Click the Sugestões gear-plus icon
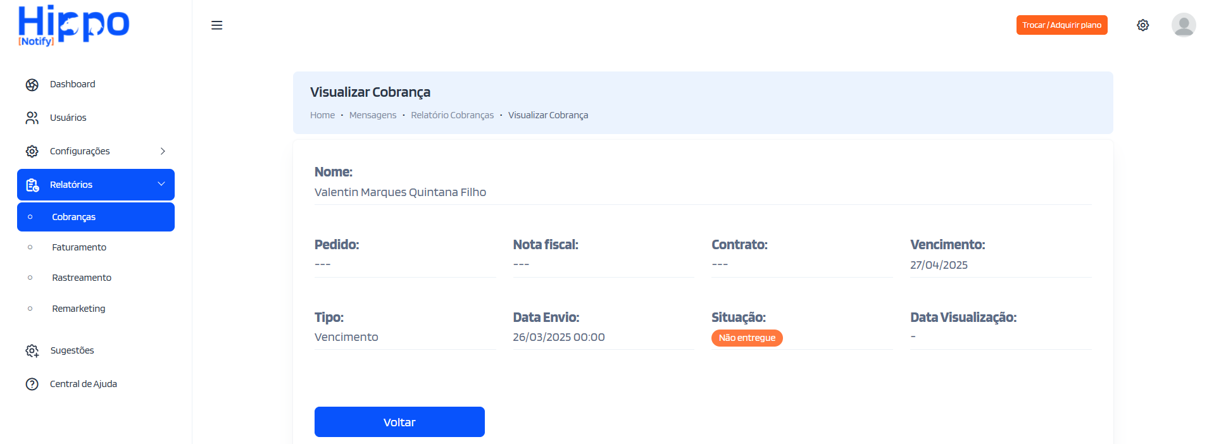1214x444 pixels. (32, 351)
